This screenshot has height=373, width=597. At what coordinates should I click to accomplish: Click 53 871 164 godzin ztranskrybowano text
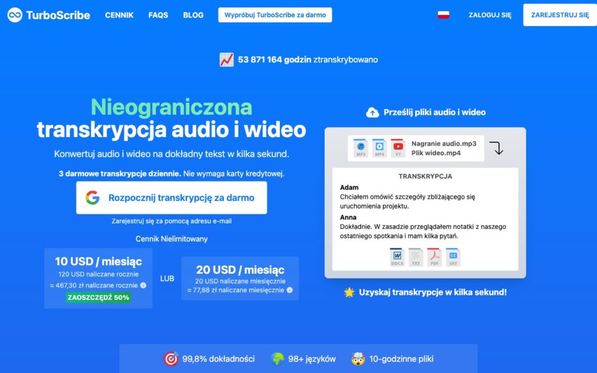(x=308, y=60)
